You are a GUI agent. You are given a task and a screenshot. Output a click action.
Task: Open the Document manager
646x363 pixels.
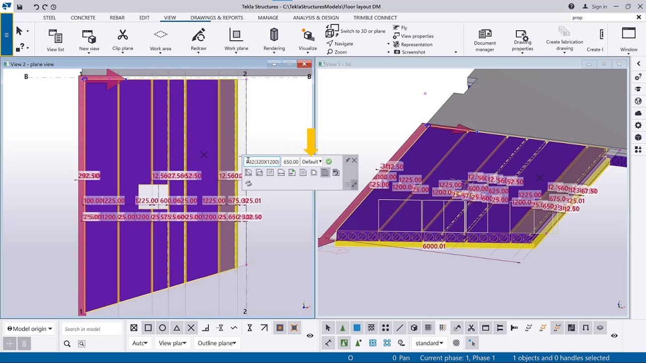point(484,40)
